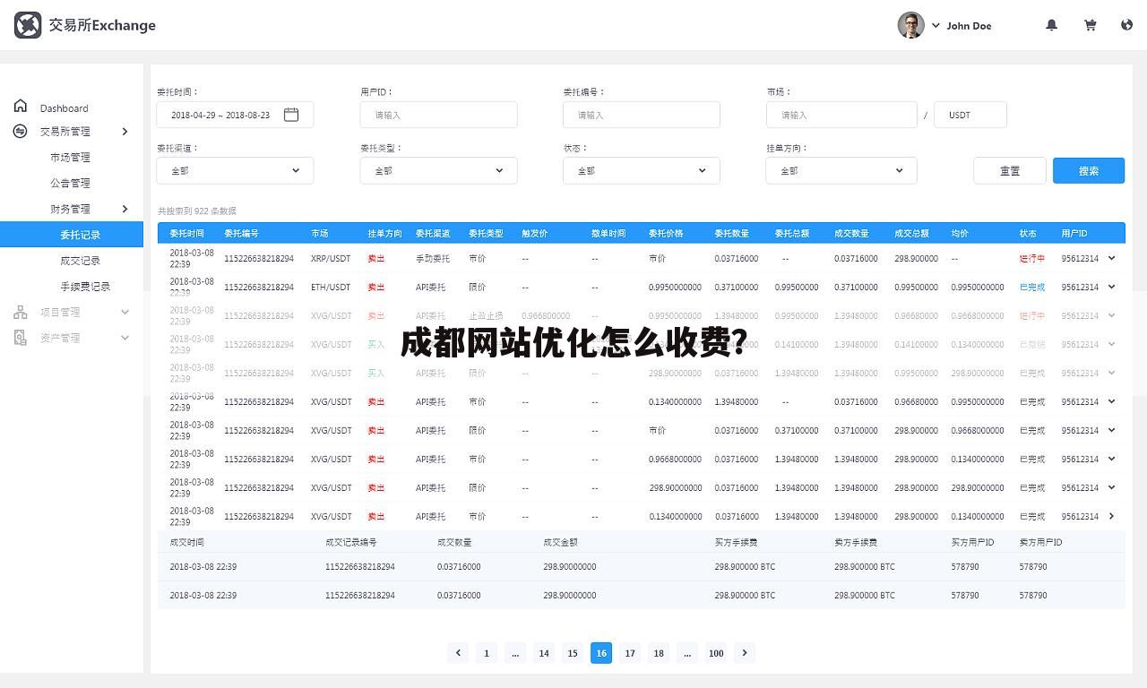Open the 挂单方向 dropdown
This screenshot has width=1147, height=688.
pos(841,170)
